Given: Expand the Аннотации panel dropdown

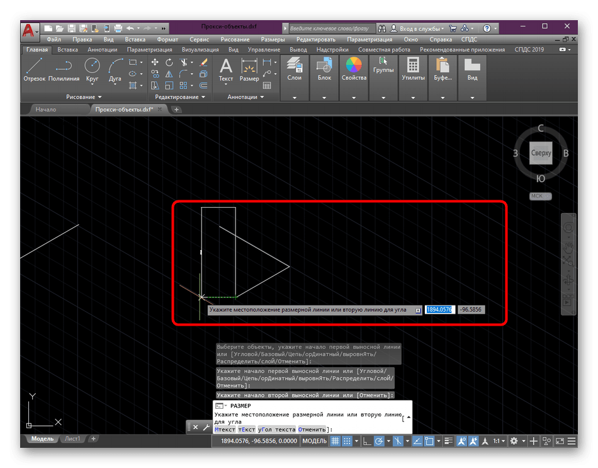Looking at the screenshot, I should [x=245, y=97].
